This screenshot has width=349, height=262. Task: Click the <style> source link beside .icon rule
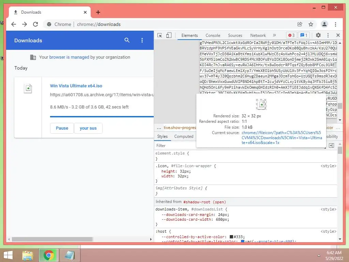point(328,166)
